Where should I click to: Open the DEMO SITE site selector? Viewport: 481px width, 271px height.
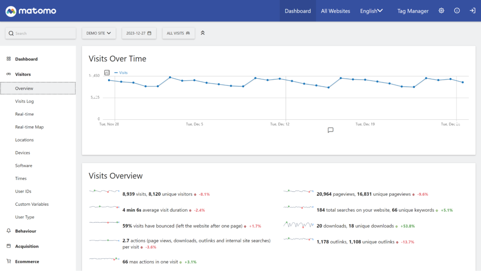click(99, 33)
